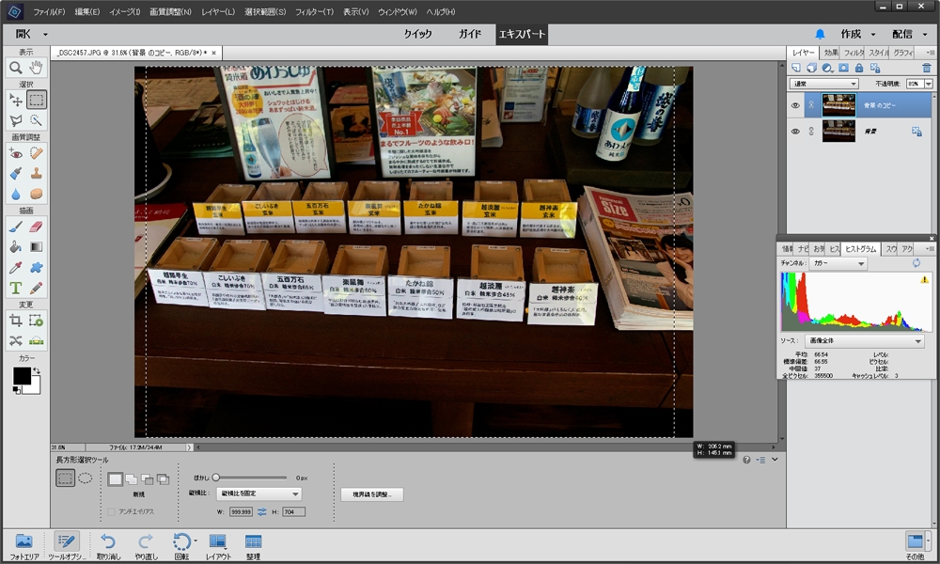Toggle the アンチエイリアス checkbox
Screen dimensions: 940x564
[111, 512]
